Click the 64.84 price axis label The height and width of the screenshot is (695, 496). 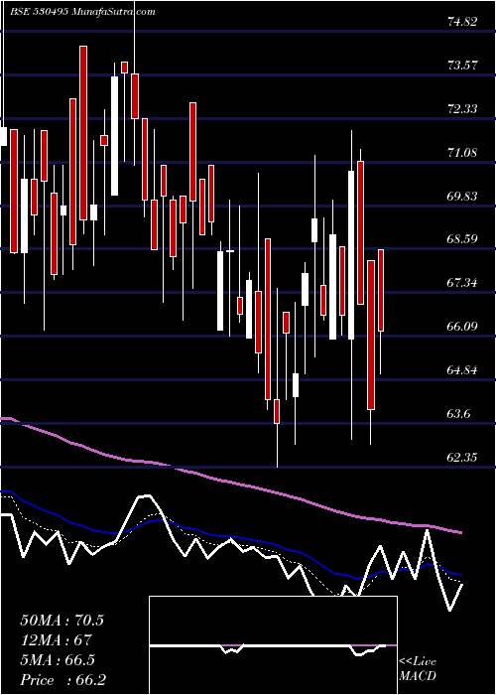coord(462,370)
